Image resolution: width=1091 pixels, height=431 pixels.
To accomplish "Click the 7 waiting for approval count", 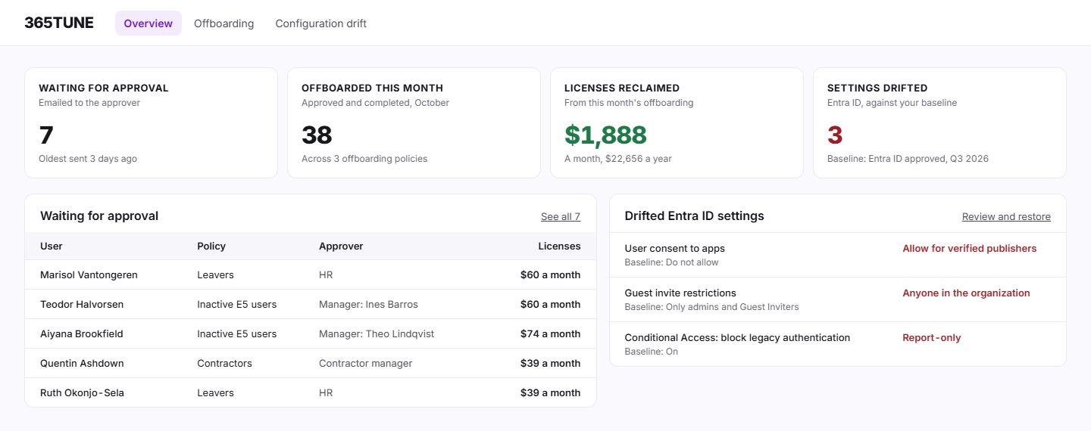I will 46,135.
